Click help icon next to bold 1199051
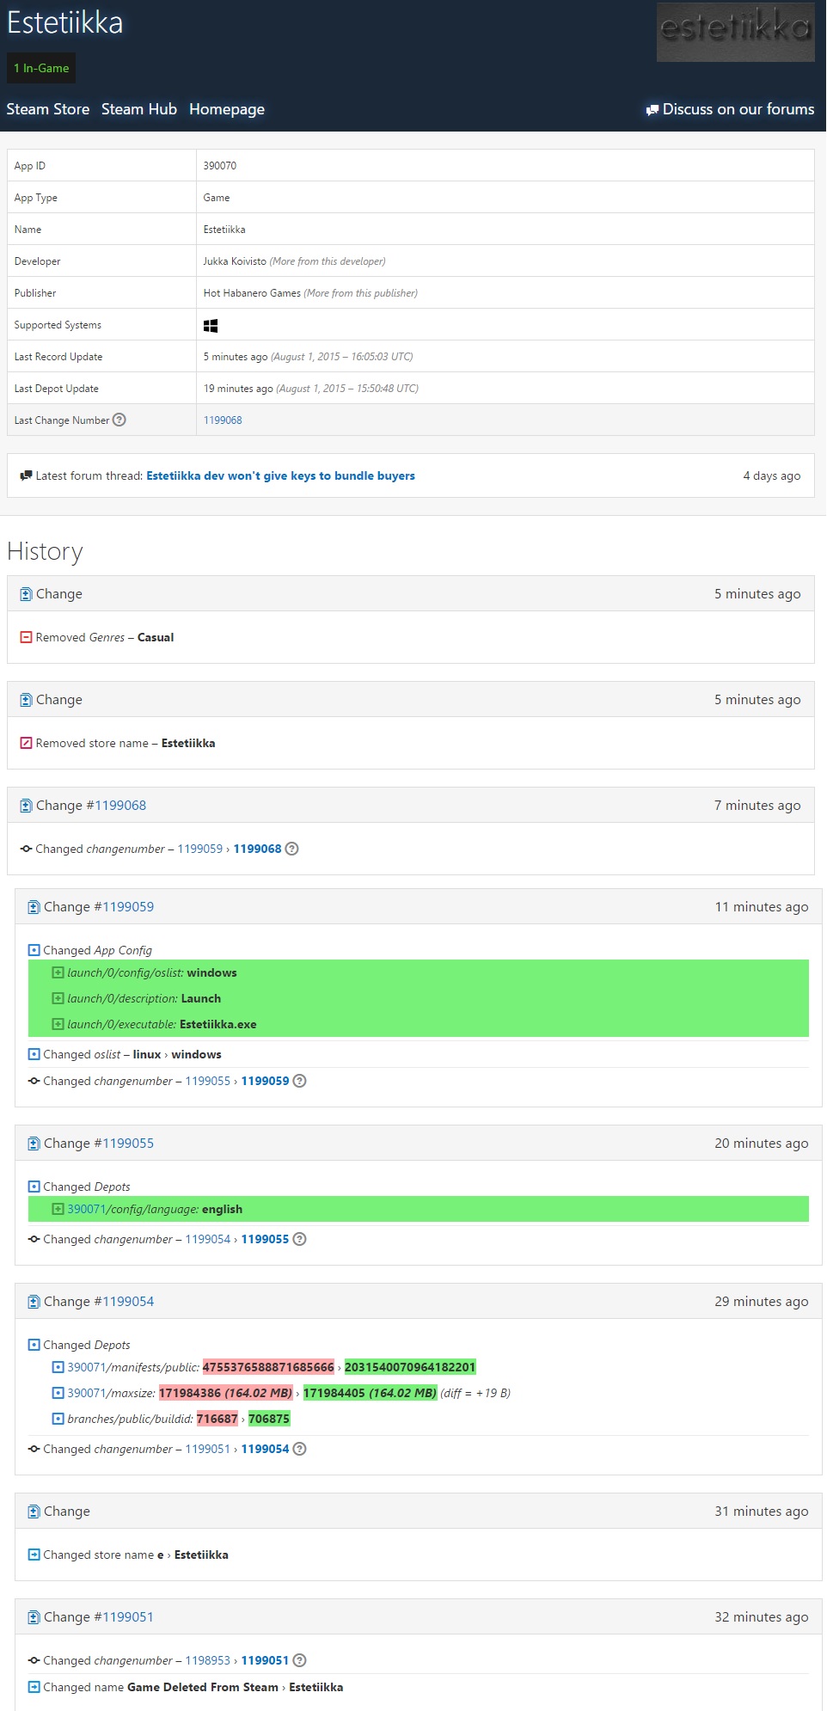This screenshot has height=1711, width=827. pyautogui.click(x=299, y=1660)
